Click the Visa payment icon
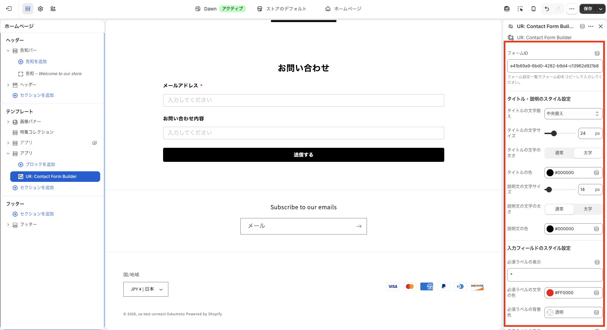The width and height of the screenshot is (607, 330). tap(393, 286)
